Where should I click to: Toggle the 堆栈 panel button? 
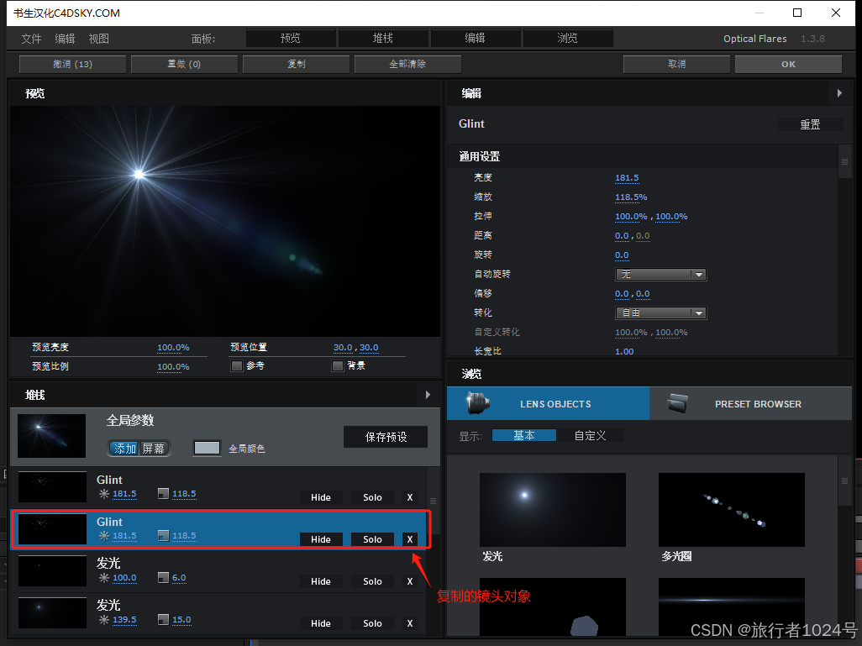click(x=383, y=38)
